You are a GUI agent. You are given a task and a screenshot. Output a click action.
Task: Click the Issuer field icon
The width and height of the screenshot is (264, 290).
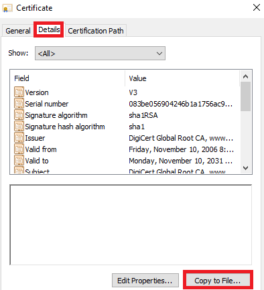pos(19,137)
